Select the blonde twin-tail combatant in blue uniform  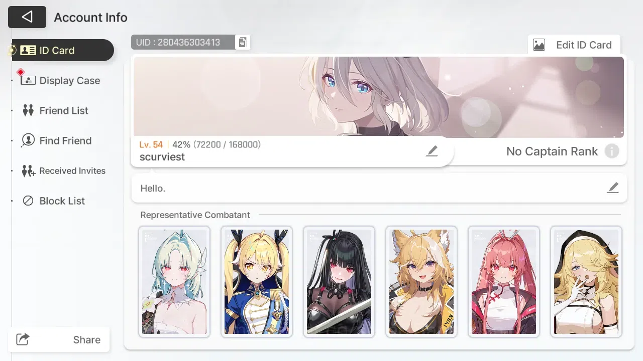[257, 282]
